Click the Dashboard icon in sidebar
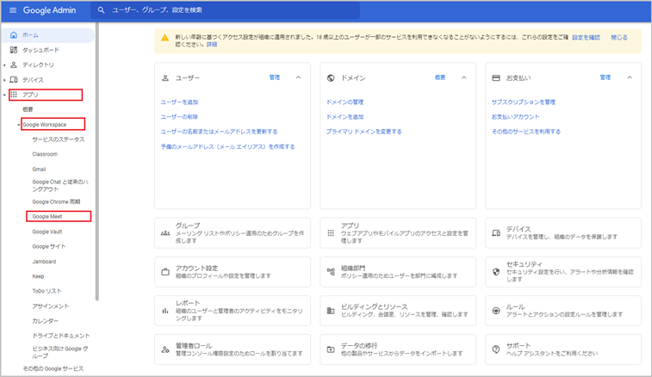The height and width of the screenshot is (377, 652). click(14, 50)
